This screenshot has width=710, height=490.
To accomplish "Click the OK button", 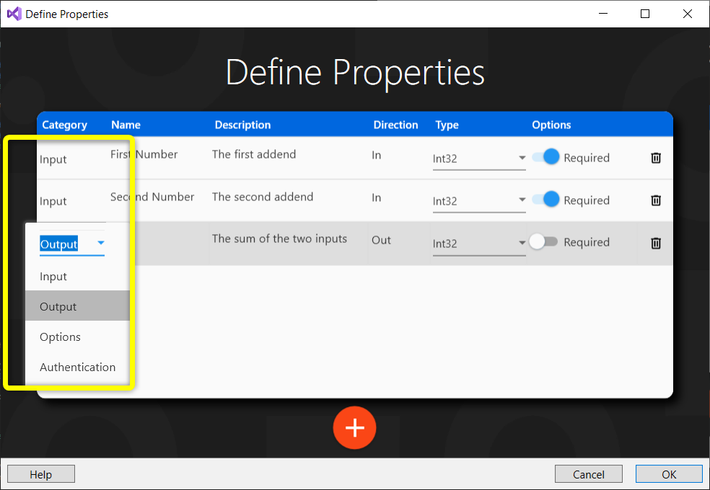I will pyautogui.click(x=668, y=473).
